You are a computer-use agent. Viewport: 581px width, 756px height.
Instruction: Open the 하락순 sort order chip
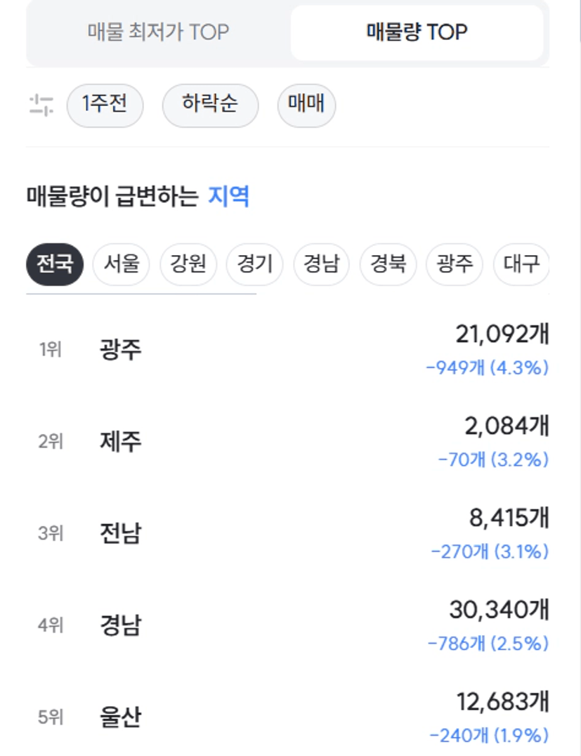(210, 105)
